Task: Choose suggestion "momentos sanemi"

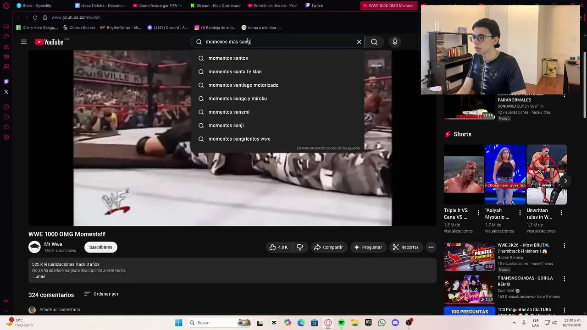Action: click(x=277, y=112)
